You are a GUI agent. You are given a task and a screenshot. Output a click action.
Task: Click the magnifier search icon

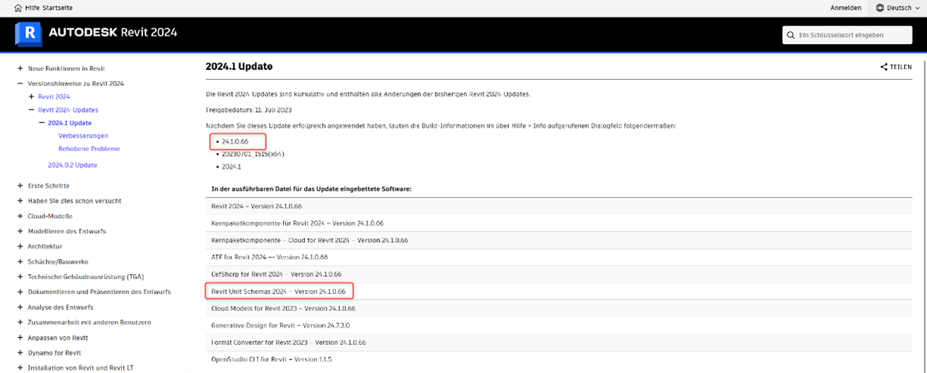792,35
